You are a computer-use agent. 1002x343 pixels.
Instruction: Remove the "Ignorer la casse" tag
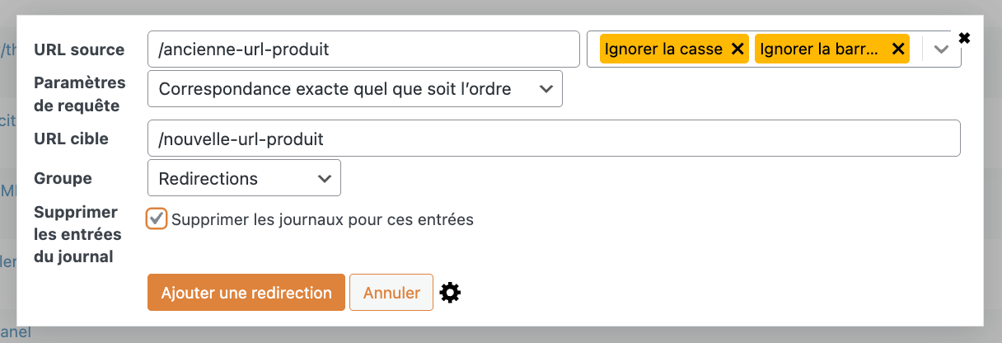[x=737, y=49]
